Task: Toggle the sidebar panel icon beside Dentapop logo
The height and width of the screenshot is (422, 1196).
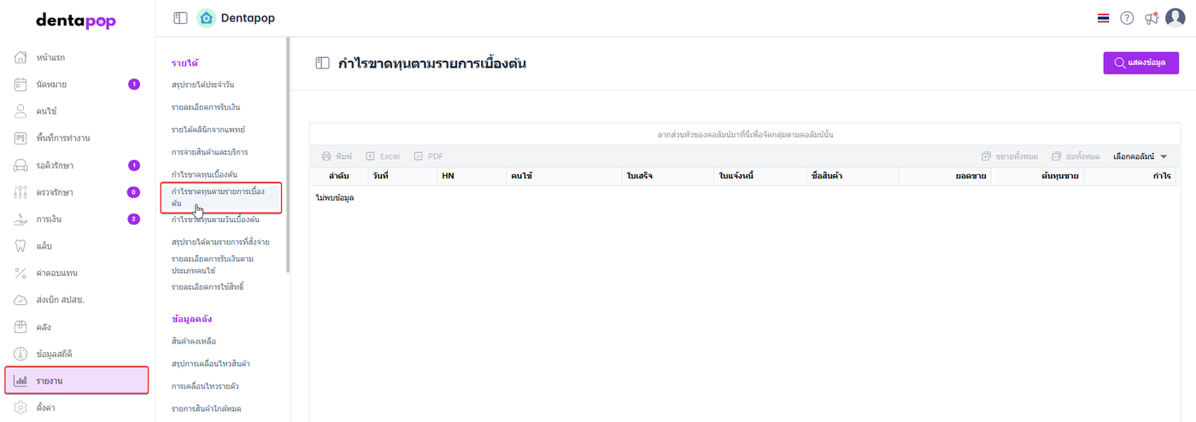Action: [x=180, y=18]
